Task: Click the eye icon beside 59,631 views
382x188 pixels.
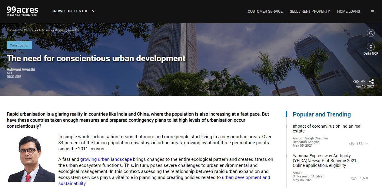Action: tap(353, 178)
